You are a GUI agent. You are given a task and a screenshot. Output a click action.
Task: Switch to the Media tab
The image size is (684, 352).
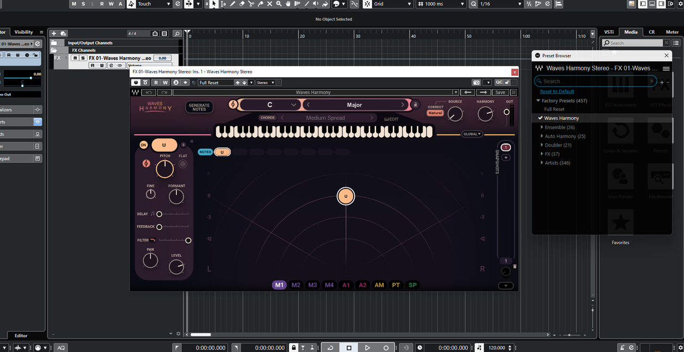pyautogui.click(x=631, y=32)
